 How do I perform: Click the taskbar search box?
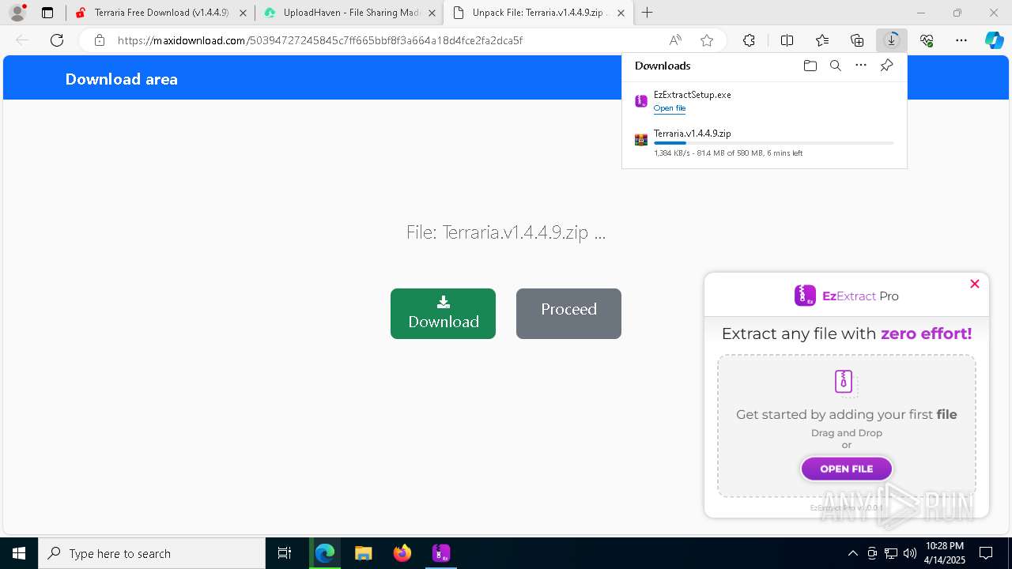(152, 553)
